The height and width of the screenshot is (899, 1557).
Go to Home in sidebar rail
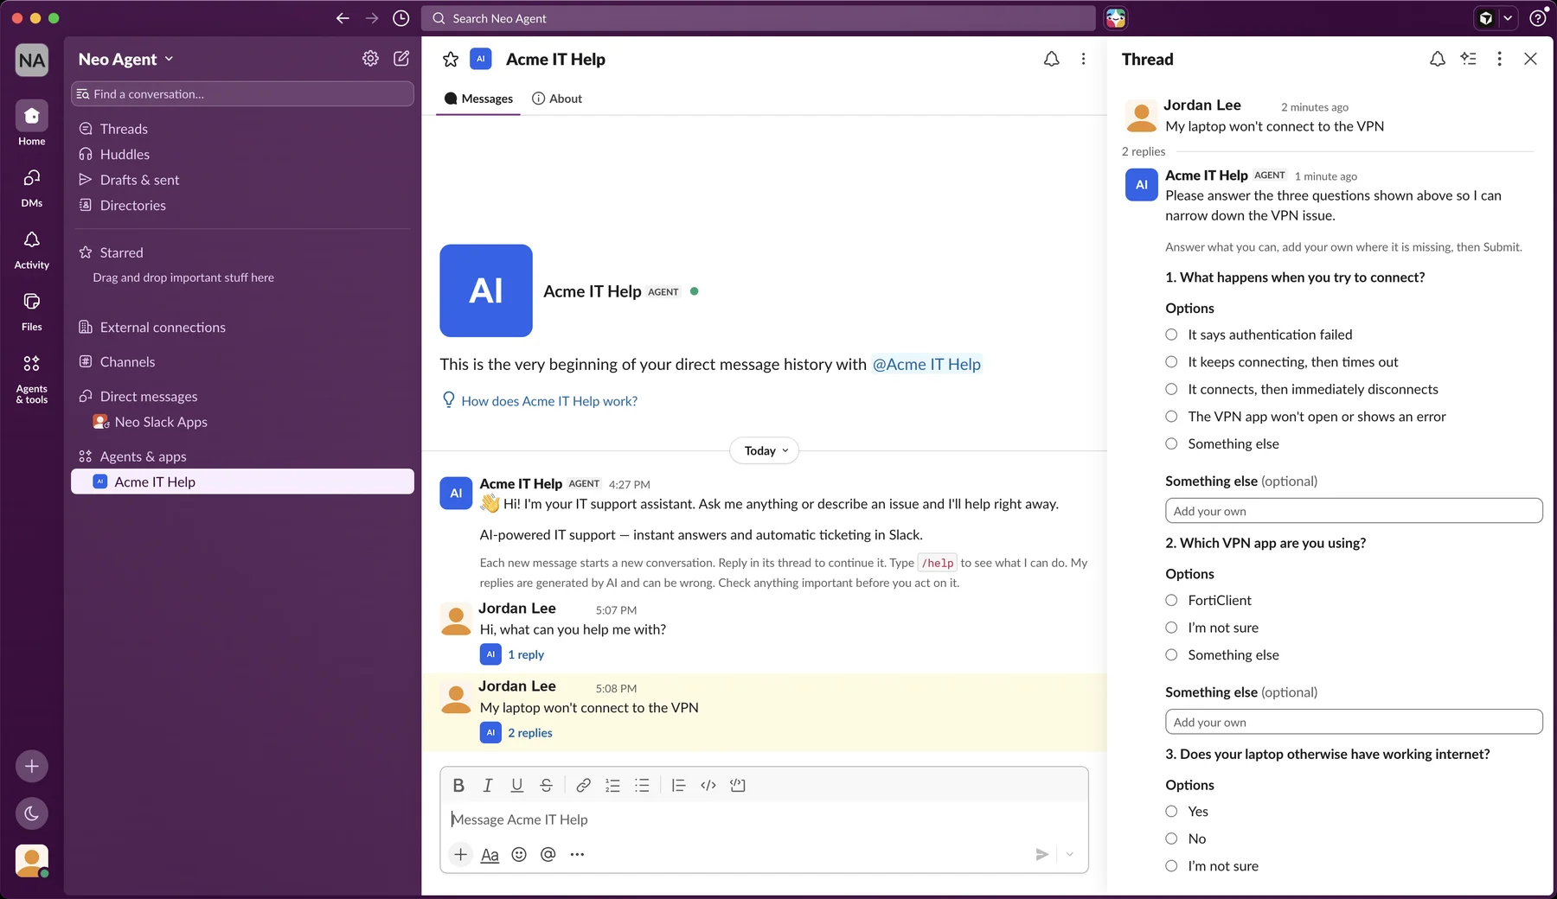32,124
